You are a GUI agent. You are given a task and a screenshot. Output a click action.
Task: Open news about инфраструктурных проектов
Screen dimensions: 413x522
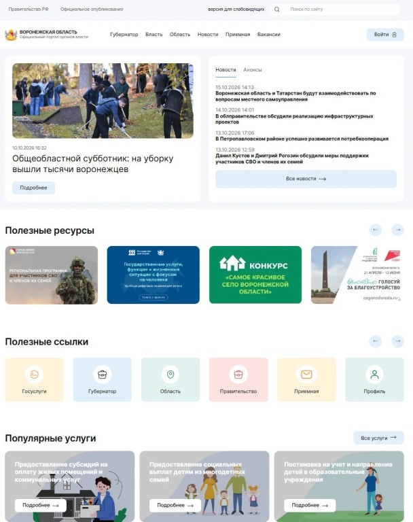(x=294, y=119)
